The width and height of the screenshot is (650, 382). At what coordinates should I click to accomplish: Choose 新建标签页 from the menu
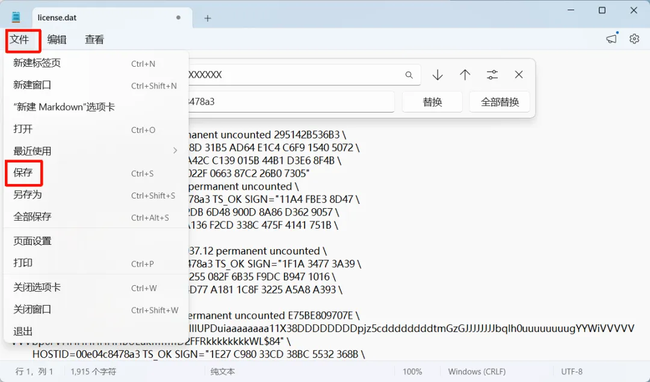pos(96,63)
